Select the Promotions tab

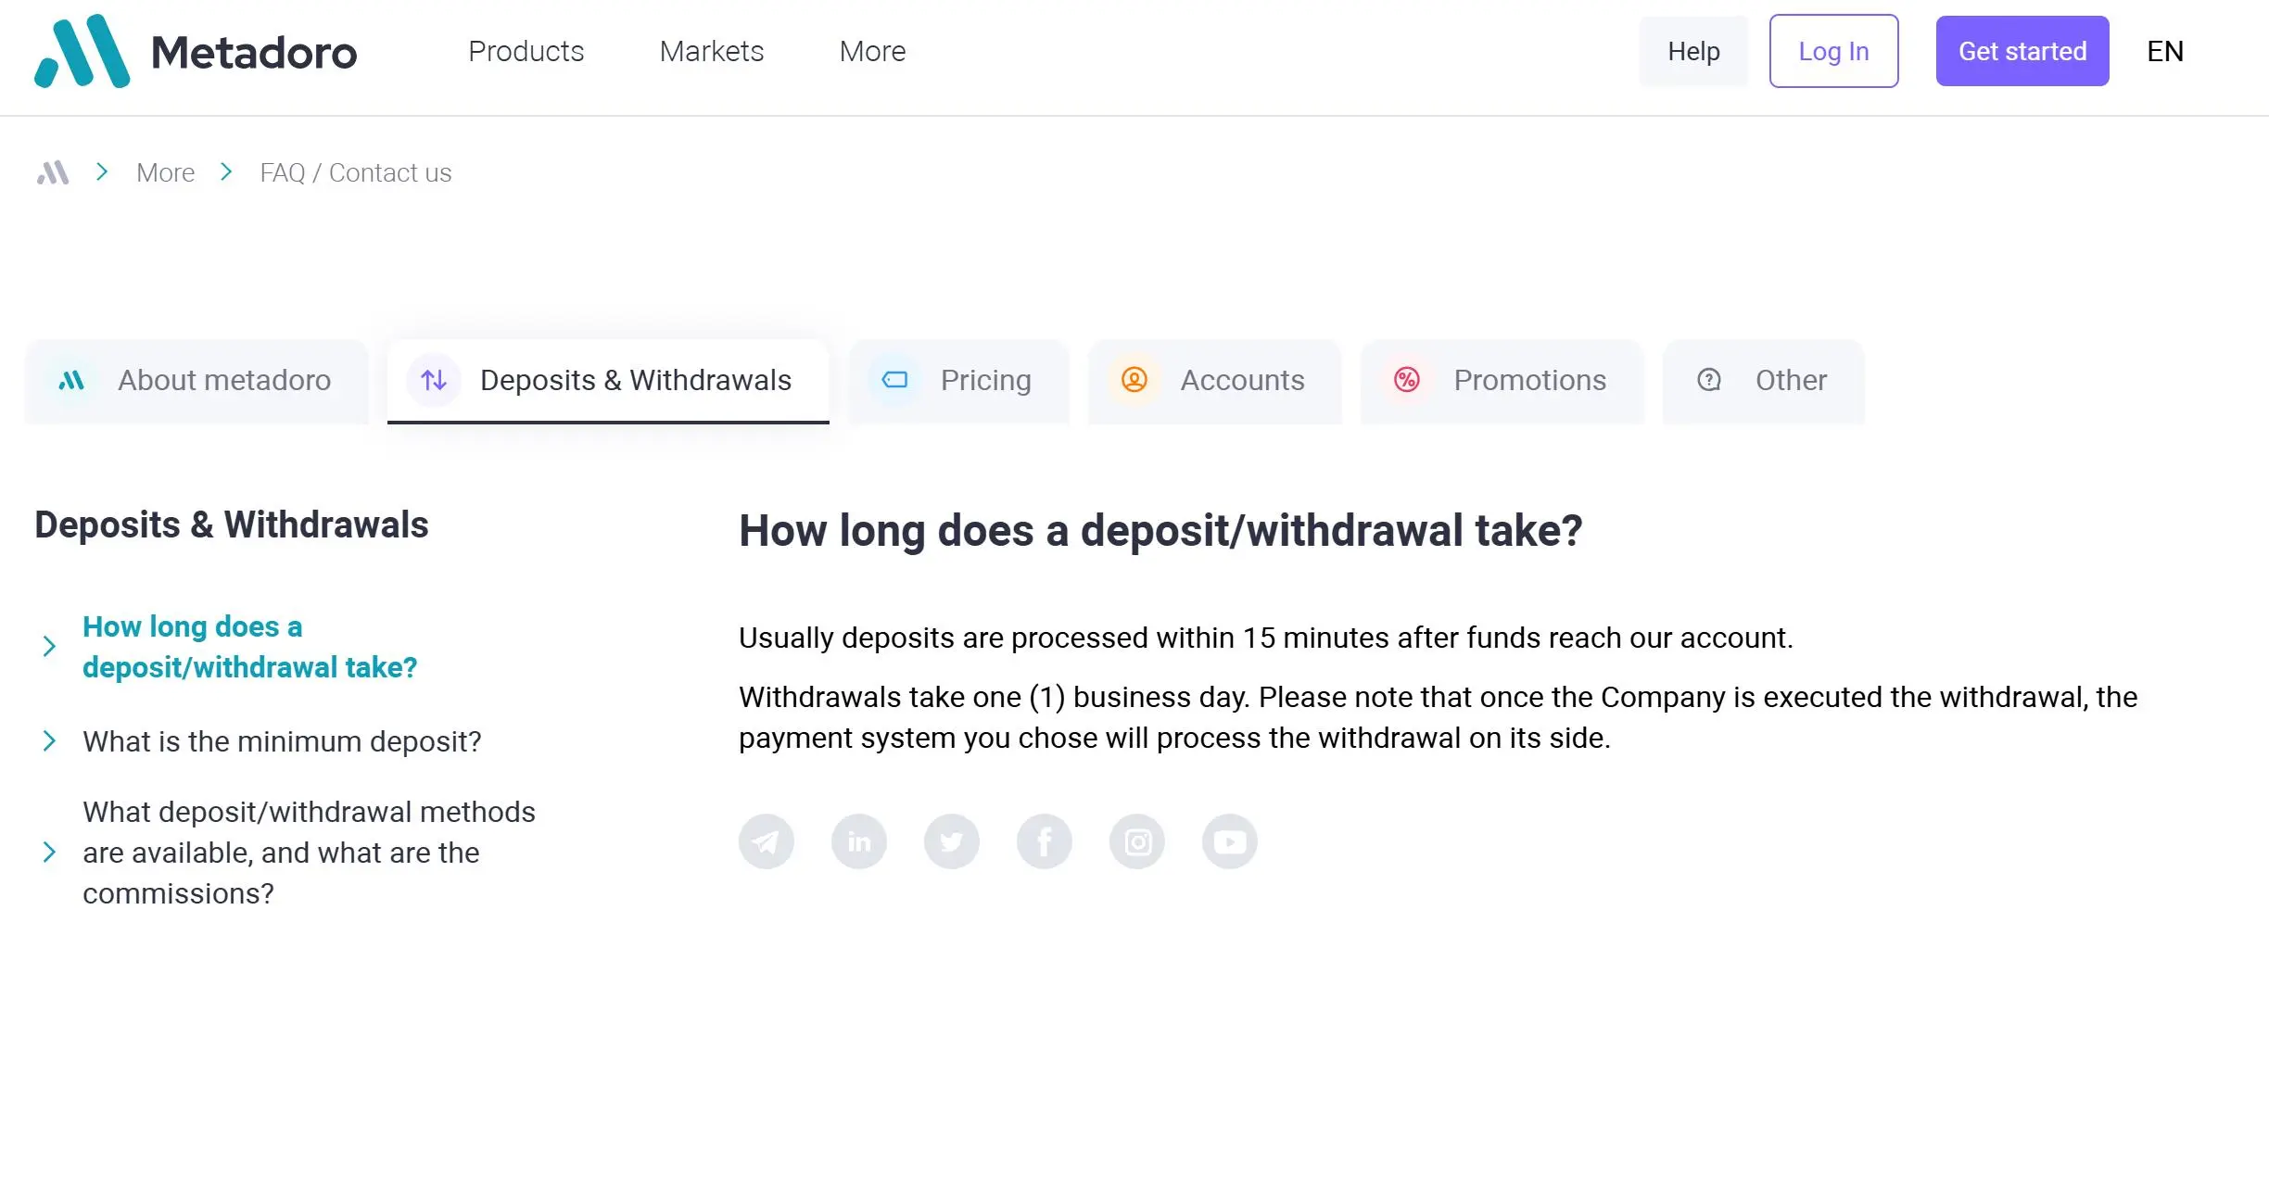point(1502,381)
